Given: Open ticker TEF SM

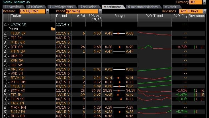Looking at the screenshot, I should pos(17,38).
